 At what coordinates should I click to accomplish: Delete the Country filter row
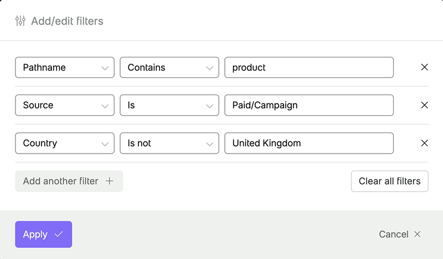pos(425,143)
